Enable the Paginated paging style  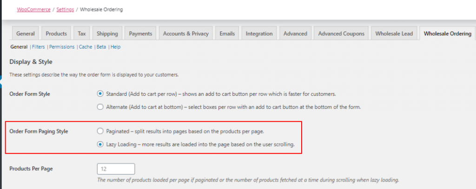tap(100, 131)
